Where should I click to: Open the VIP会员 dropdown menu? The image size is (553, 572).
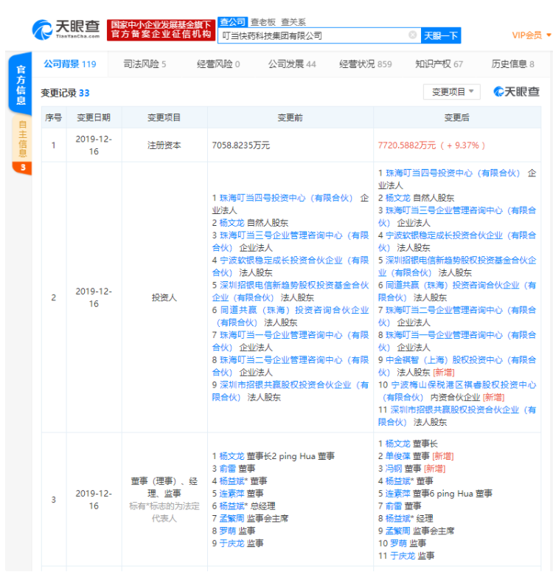tap(532, 35)
